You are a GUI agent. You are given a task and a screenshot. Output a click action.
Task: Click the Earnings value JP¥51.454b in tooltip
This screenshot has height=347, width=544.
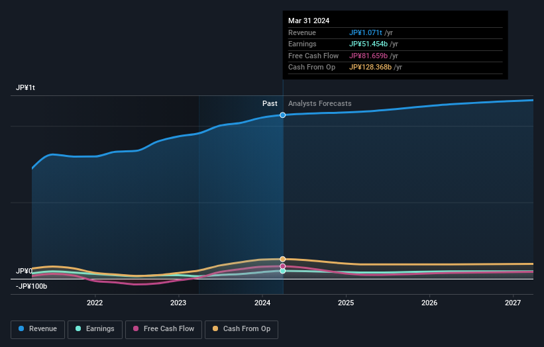point(368,44)
